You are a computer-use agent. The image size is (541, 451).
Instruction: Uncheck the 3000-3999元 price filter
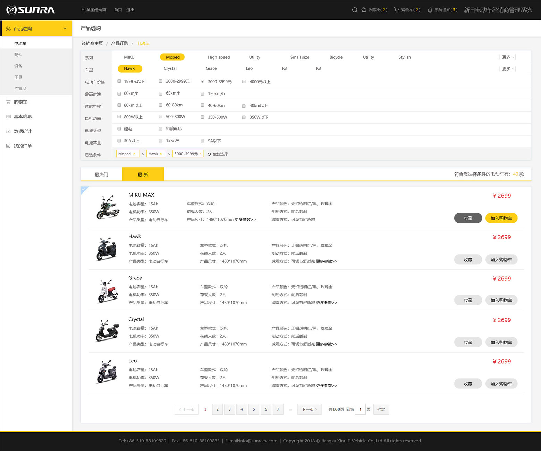point(202,82)
